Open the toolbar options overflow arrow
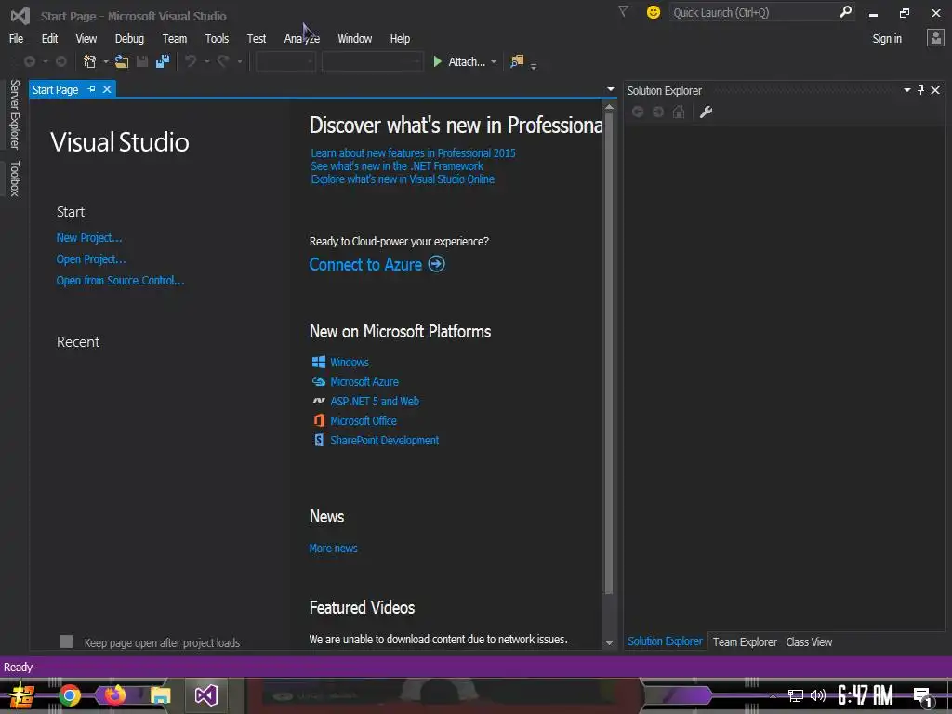952x714 pixels. point(534,66)
